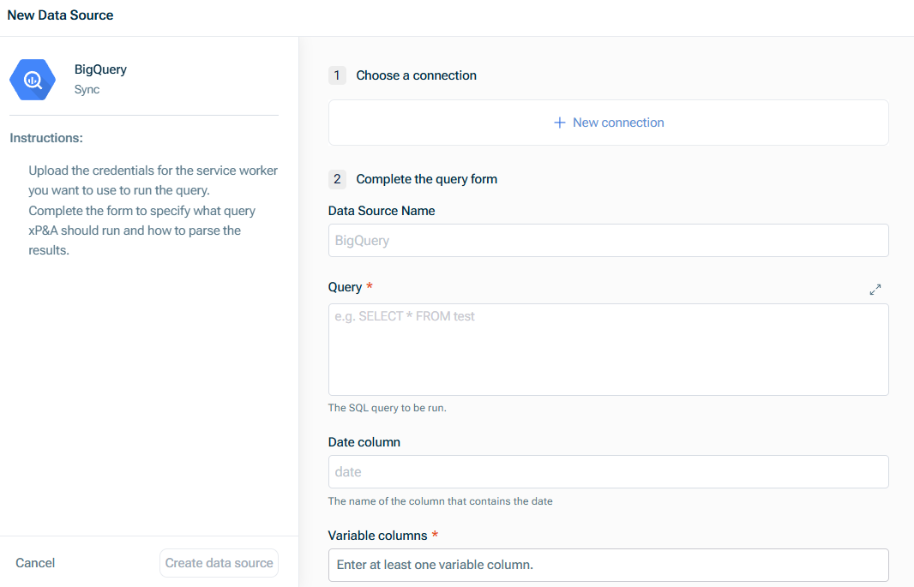
Task: Select the New Data Source page title
Action: (60, 15)
